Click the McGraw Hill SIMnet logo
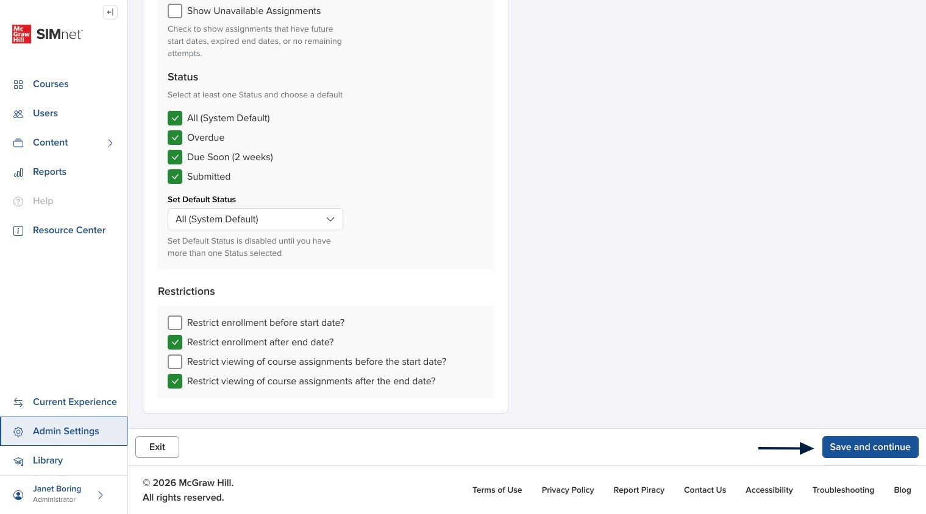Screen dimensions: 926x514 tap(48, 34)
